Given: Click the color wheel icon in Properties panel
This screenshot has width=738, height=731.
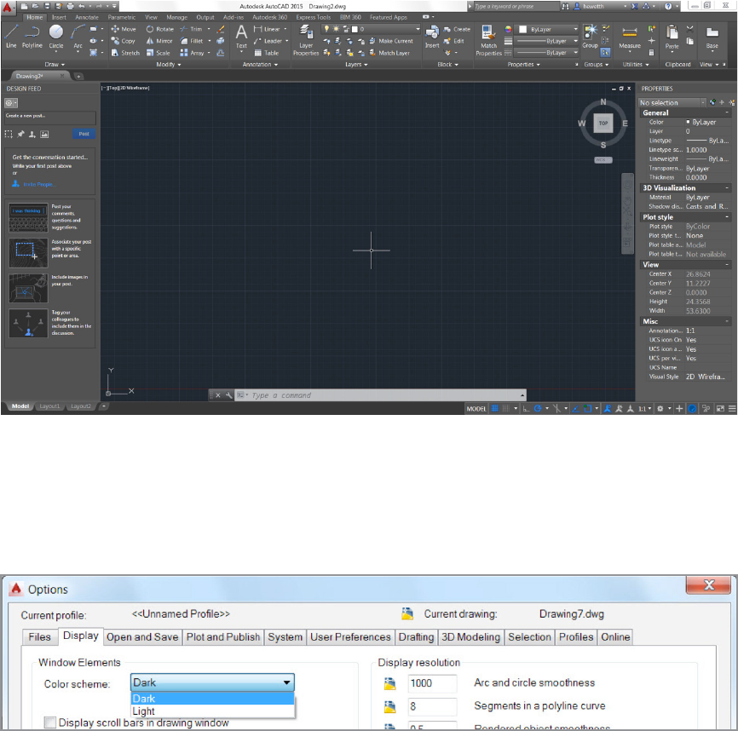Looking at the screenshot, I should [x=508, y=29].
